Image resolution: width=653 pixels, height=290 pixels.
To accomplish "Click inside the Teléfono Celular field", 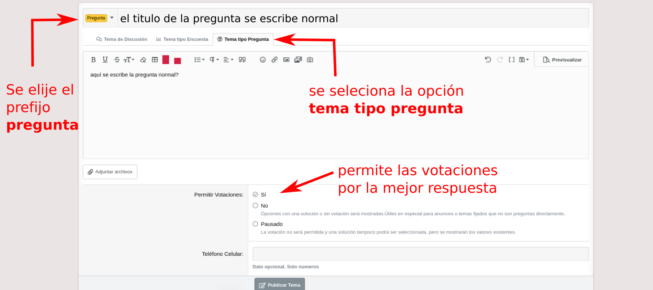I will (x=420, y=254).
